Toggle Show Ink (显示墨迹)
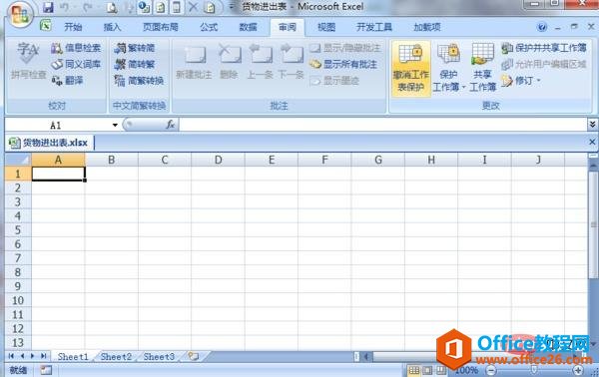The width and height of the screenshot is (599, 377). tap(334, 81)
